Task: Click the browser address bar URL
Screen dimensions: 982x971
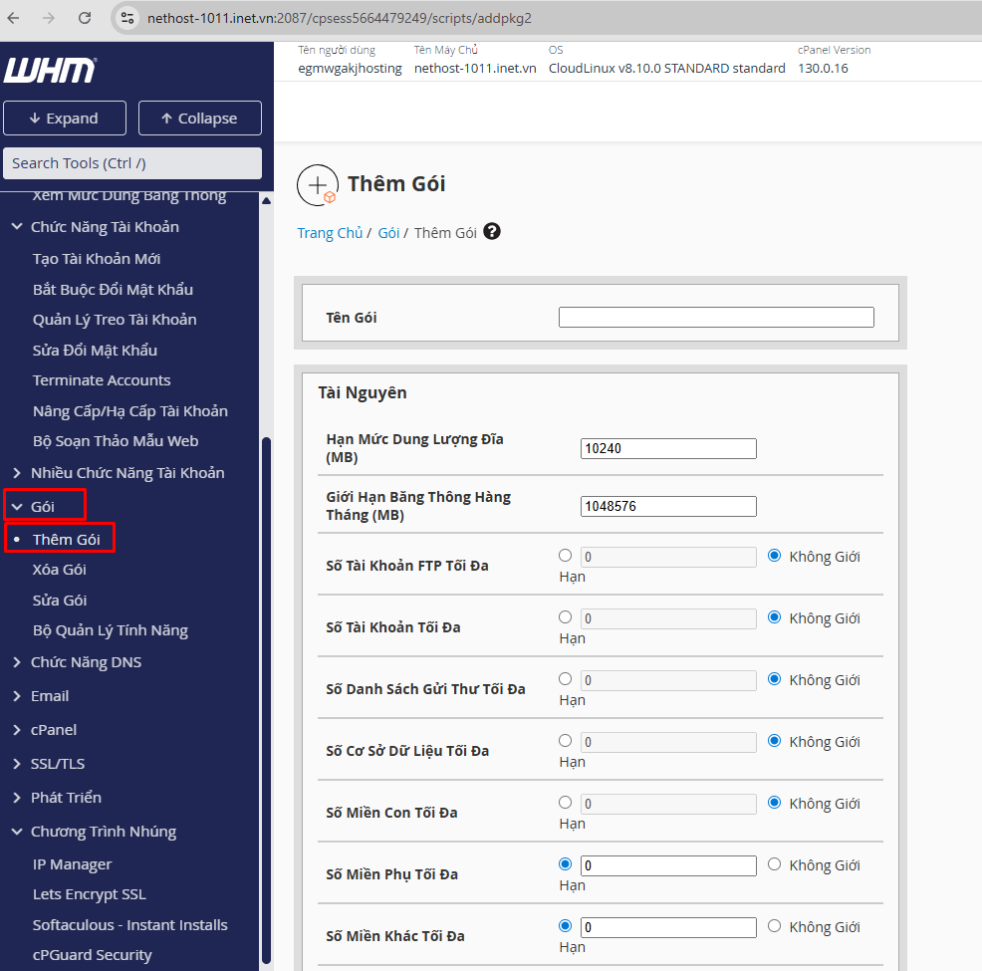Action: 339,18
